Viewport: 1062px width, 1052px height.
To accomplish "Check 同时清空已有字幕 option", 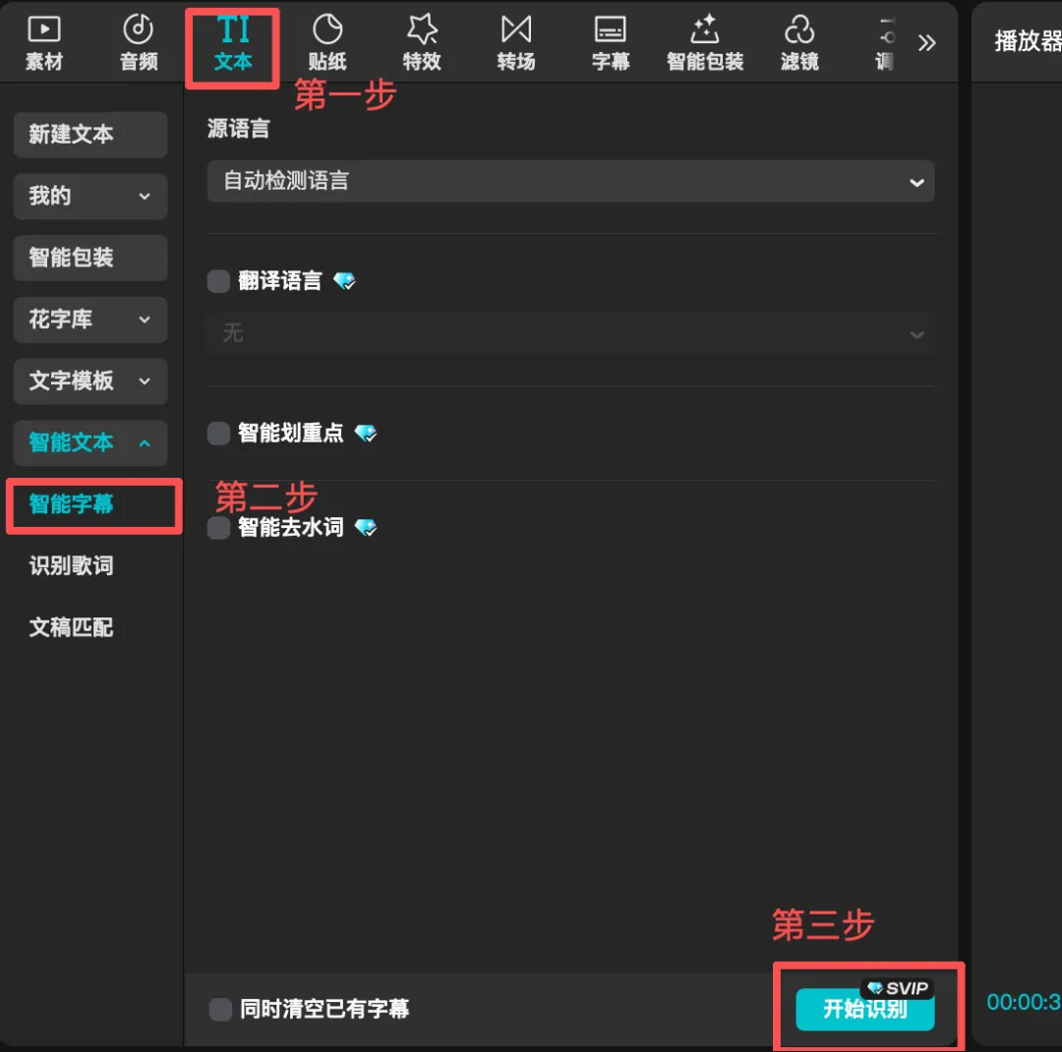I will pos(220,1009).
